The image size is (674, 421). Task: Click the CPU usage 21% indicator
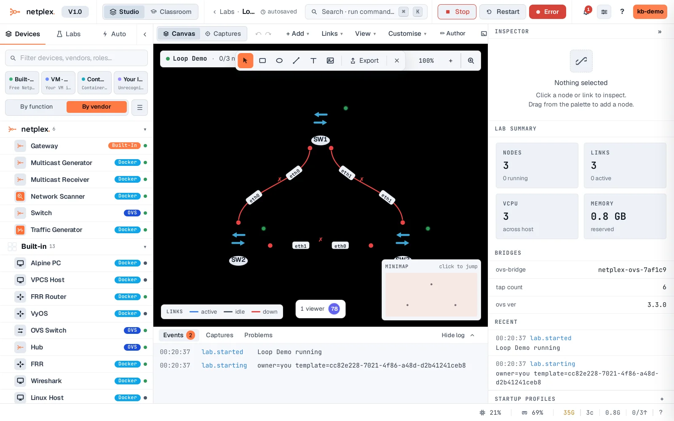coord(490,413)
